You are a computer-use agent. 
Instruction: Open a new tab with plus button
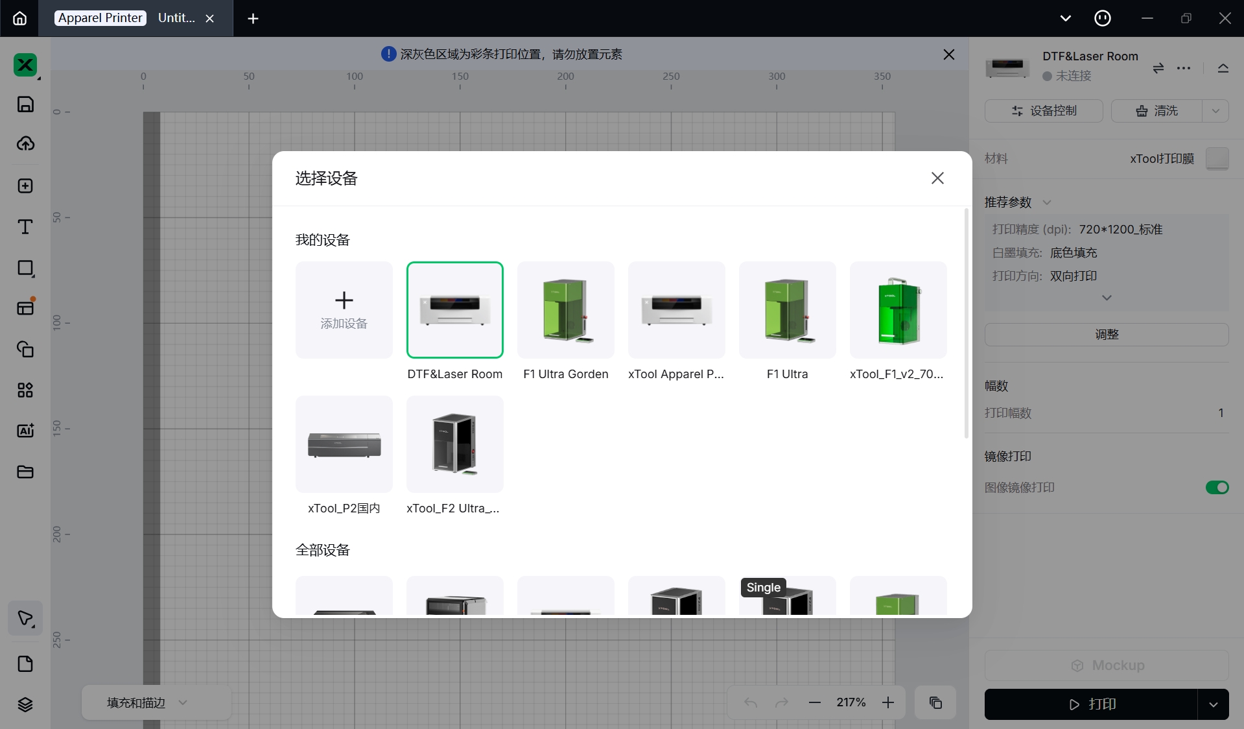253,19
